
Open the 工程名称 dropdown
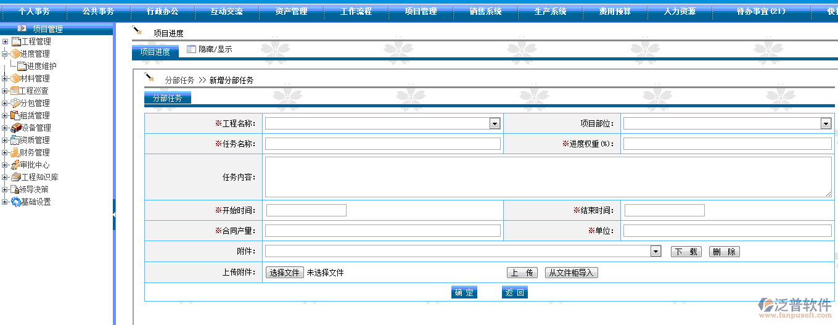coord(495,123)
